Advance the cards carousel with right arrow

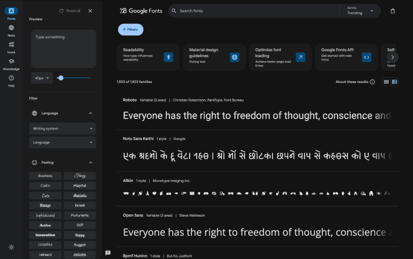393,57
